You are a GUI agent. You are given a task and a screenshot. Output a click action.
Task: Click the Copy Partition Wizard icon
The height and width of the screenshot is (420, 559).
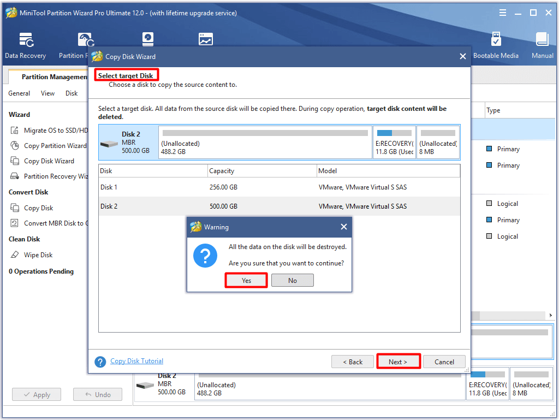15,145
